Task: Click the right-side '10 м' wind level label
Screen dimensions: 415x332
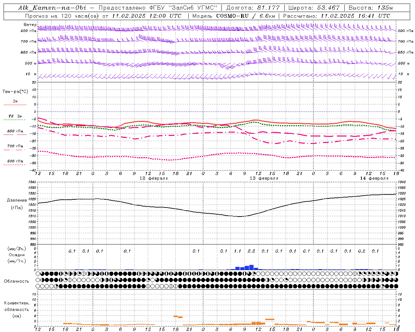Action: point(404,74)
